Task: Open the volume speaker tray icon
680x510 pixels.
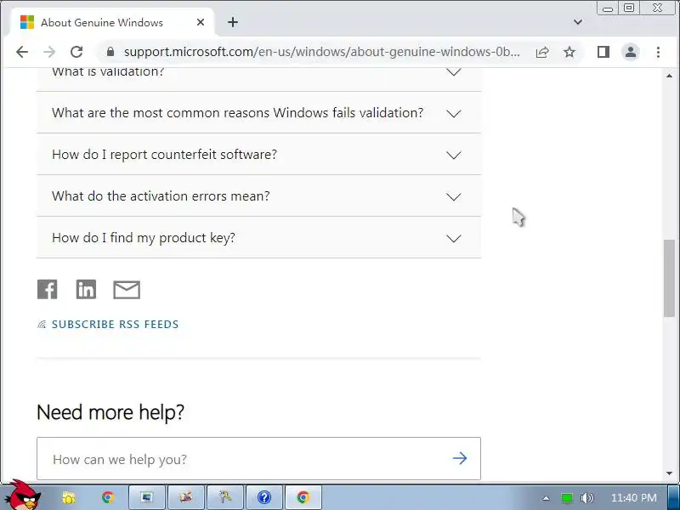Action: coord(586,498)
